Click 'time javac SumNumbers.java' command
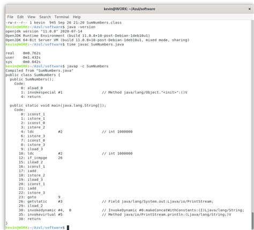 point(95,44)
